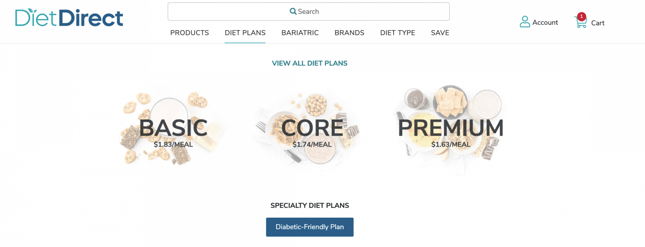Open the Account icon
The height and width of the screenshot is (247, 645).
(x=524, y=21)
